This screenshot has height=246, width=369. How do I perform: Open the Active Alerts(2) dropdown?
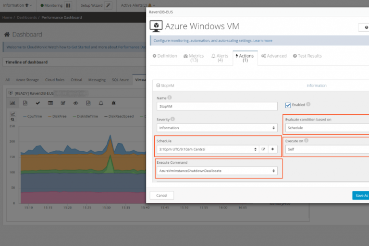[x=138, y=5]
